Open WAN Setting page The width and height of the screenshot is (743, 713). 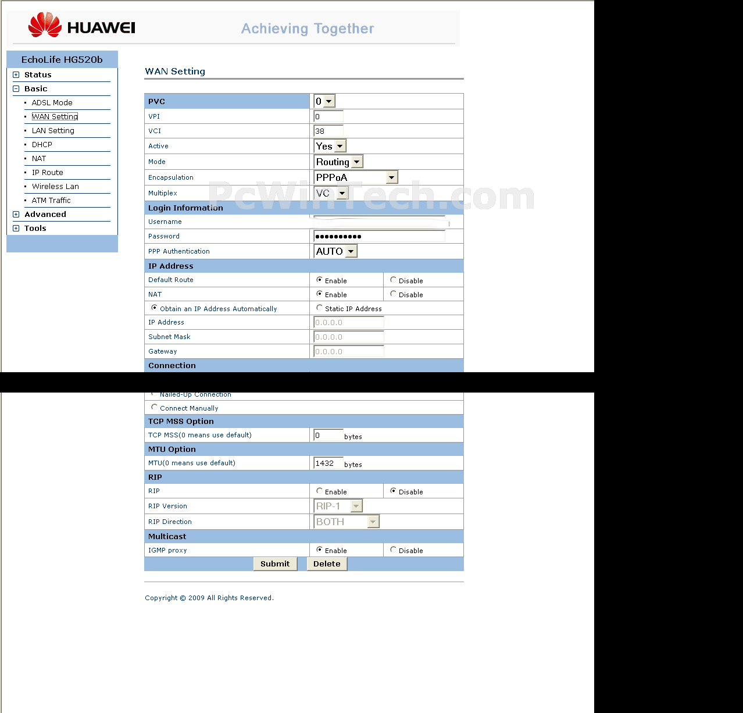55,117
